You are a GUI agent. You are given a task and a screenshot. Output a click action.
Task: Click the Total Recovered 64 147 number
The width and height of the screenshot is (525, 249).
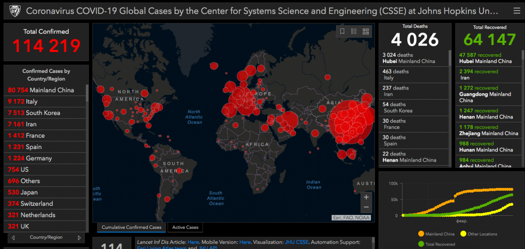coord(490,40)
